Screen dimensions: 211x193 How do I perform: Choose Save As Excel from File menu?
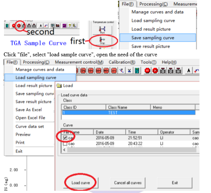(x=29, y=110)
